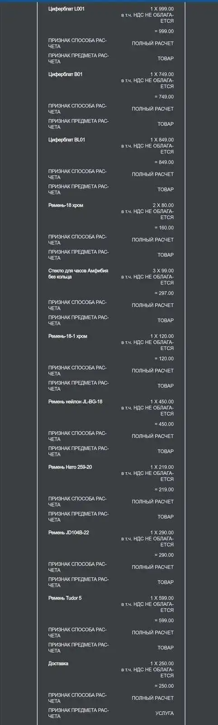Select the = 749.00 subtotal

(164, 97)
